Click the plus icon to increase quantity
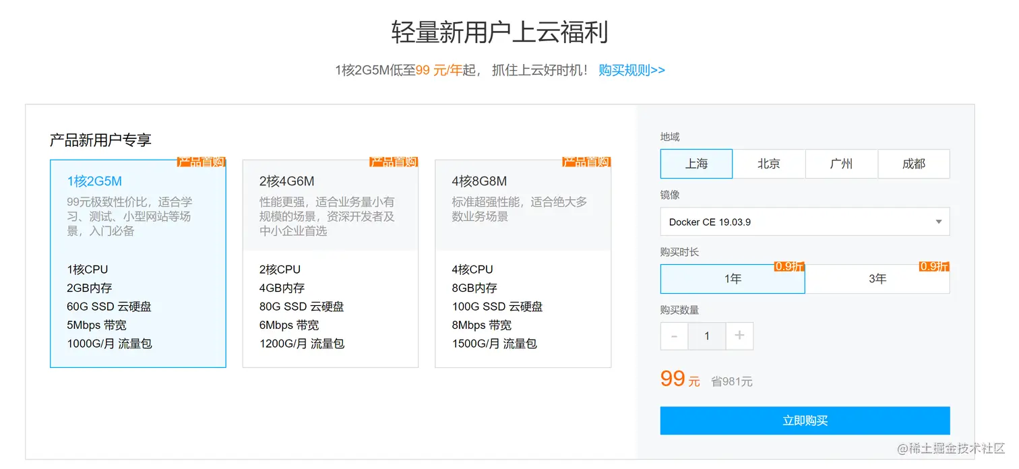 pos(739,336)
